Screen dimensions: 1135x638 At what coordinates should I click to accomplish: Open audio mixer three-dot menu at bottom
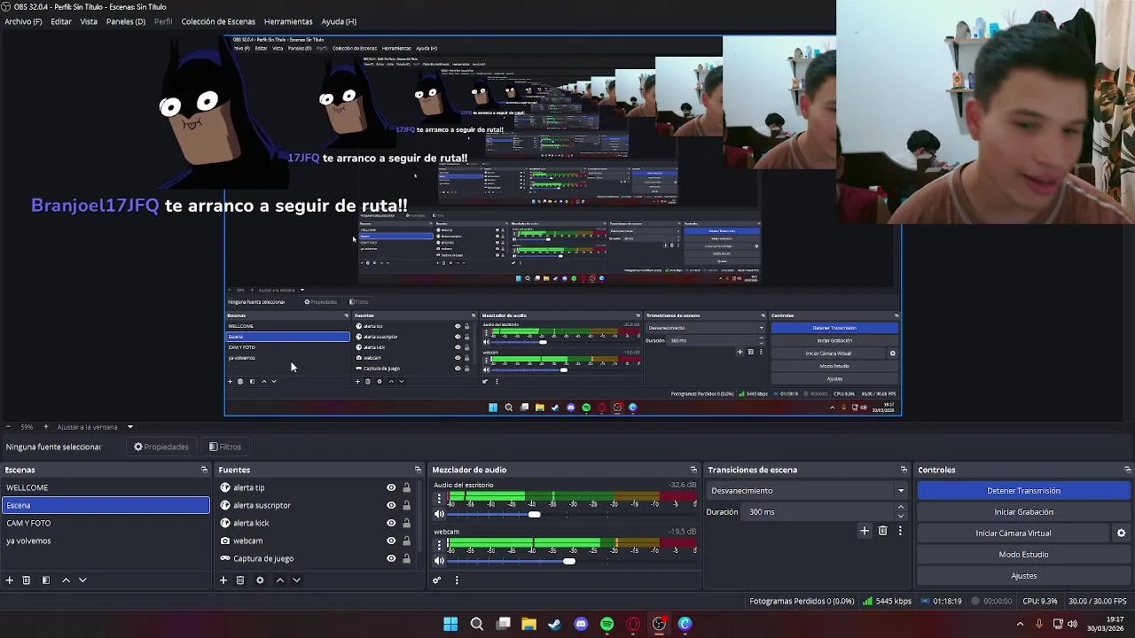click(x=457, y=580)
